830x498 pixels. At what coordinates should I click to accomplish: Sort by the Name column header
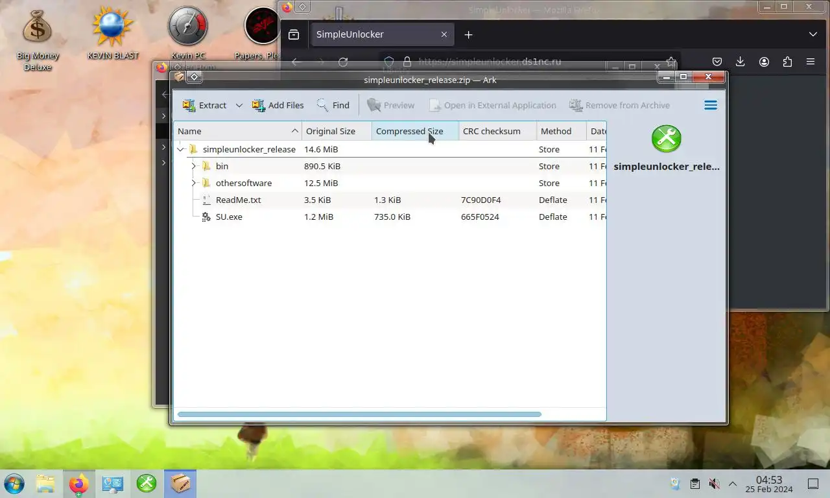click(237, 131)
